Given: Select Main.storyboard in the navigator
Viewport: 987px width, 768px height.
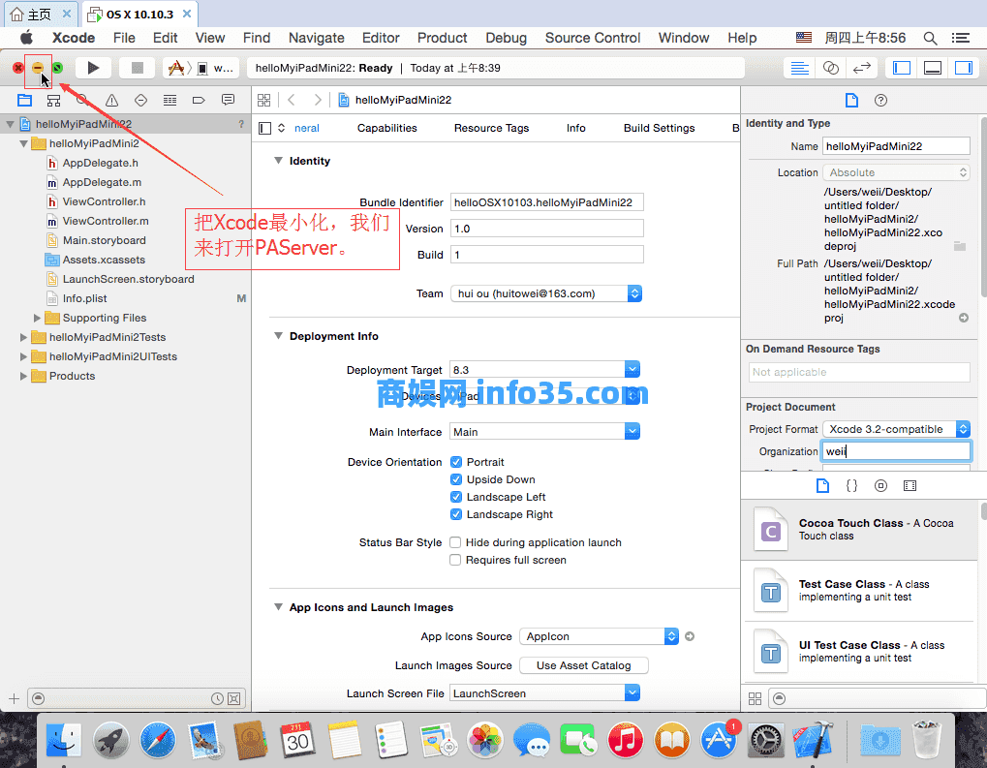Looking at the screenshot, I should coord(104,240).
